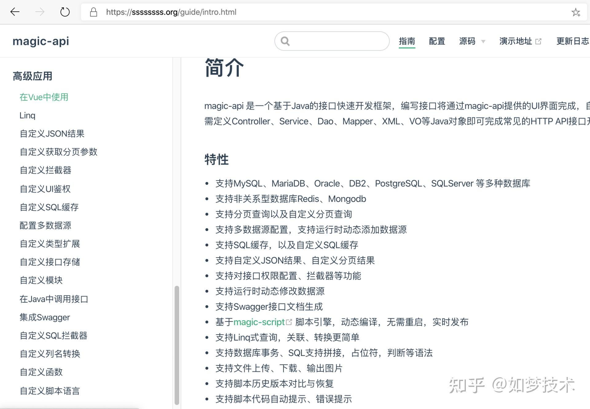Click the URL address bar
The image size is (590, 409).
[x=215, y=12]
